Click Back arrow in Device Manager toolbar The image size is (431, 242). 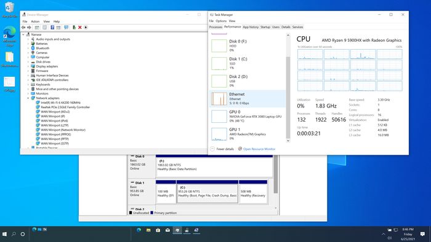(23, 28)
